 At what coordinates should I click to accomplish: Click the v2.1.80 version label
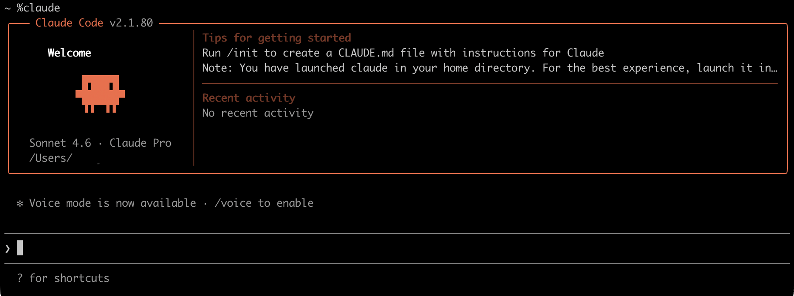tap(131, 23)
